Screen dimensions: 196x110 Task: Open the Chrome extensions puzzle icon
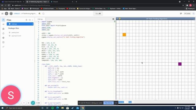pos(187,5)
